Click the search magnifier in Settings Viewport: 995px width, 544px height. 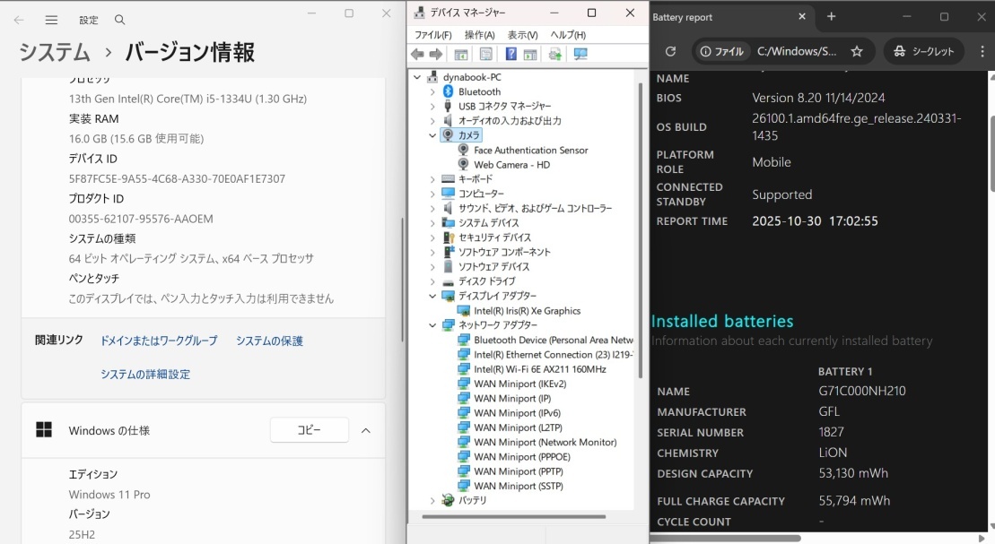(119, 20)
